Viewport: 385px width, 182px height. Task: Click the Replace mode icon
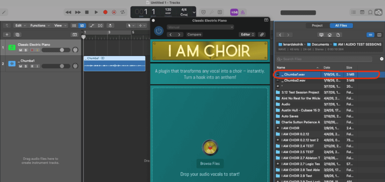point(204,12)
